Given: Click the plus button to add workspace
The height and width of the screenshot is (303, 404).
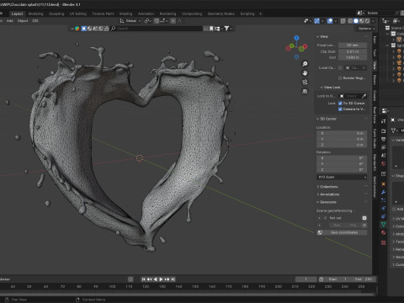Looking at the screenshot, I should 260,13.
